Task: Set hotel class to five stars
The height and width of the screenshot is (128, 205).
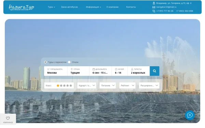Action: [71, 86]
